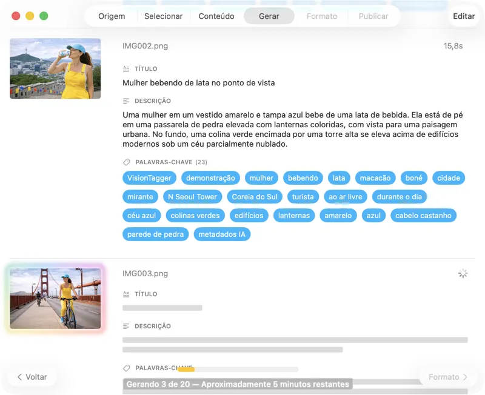Select the Gerar tab

269,16
